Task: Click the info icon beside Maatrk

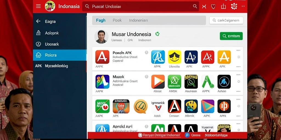Action: [147, 77]
